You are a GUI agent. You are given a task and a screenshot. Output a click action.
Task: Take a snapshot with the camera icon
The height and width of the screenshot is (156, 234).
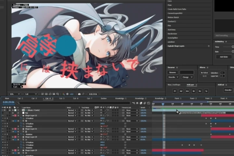click(79, 94)
